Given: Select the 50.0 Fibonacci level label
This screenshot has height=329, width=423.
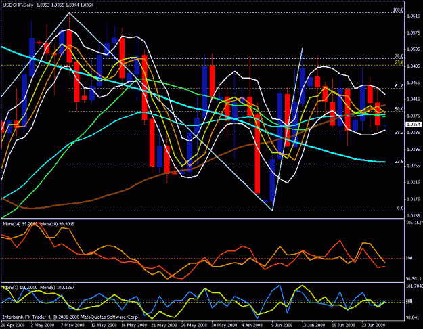Looking at the screenshot, I should (x=399, y=109).
